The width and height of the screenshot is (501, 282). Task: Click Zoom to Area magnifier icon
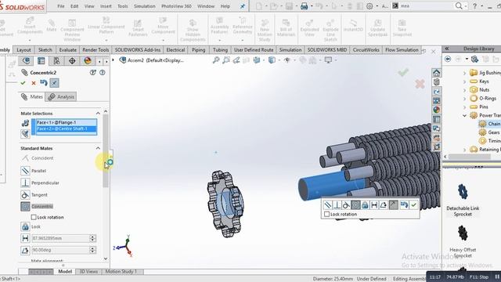[x=226, y=60]
